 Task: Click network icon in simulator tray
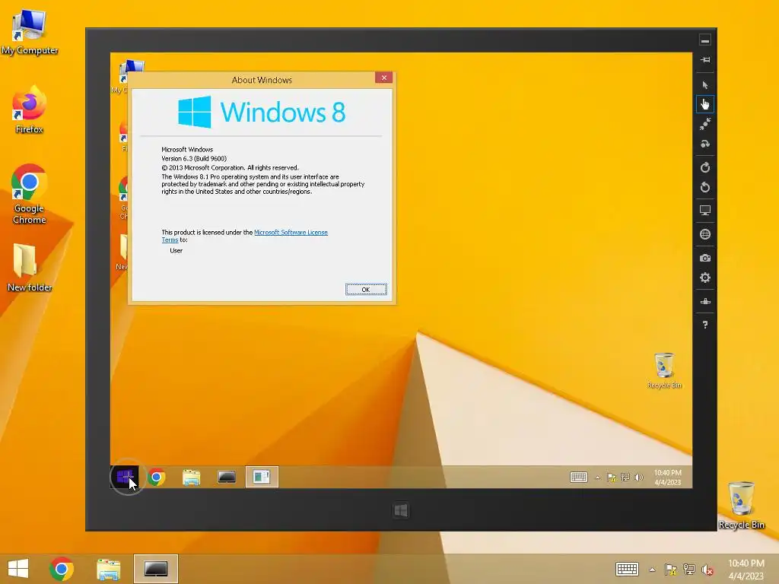coord(625,478)
